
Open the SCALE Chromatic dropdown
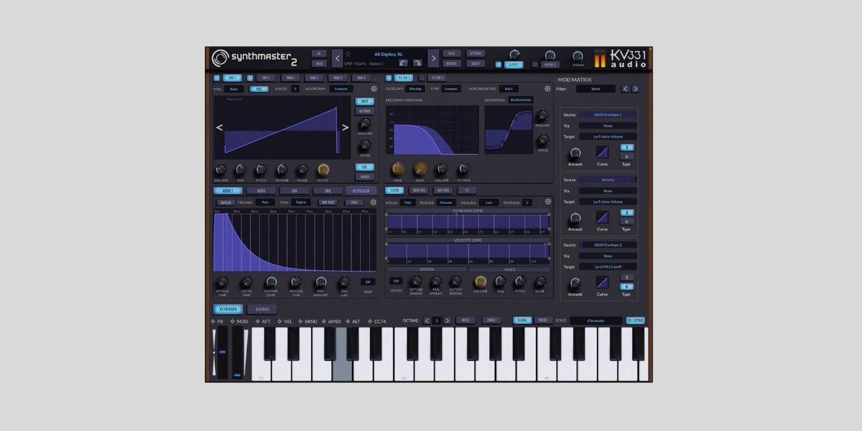[x=595, y=320]
